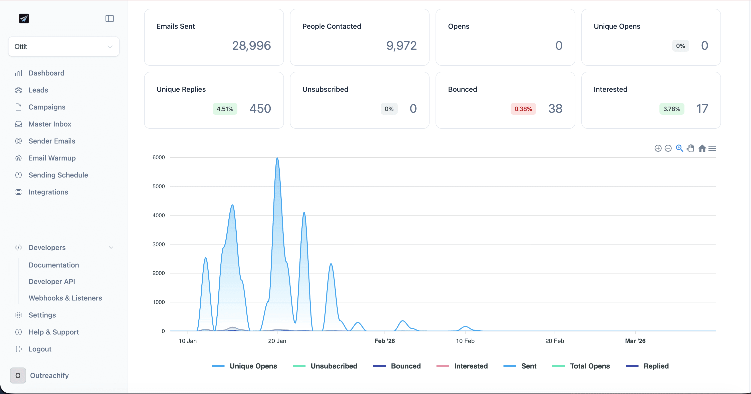Click the chart zoom out minus icon

click(x=668, y=148)
